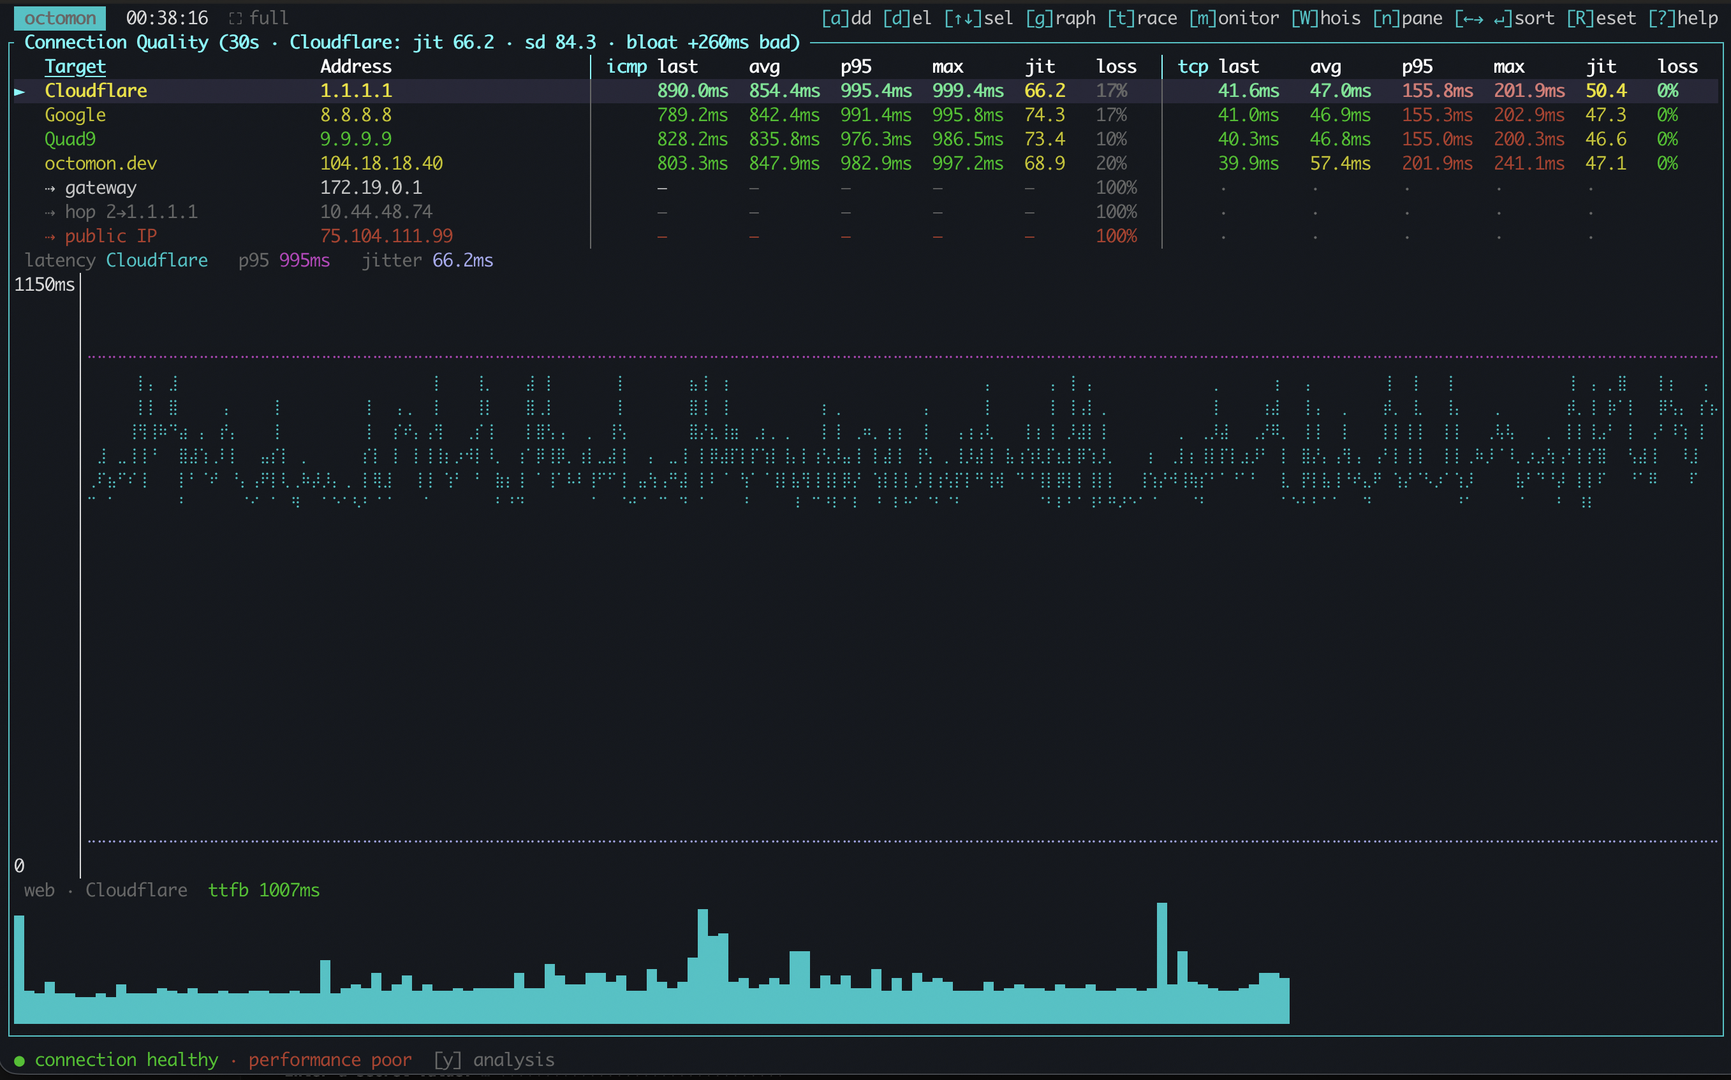Click the Connection Quality panel title
The height and width of the screenshot is (1080, 1731).
click(412, 42)
